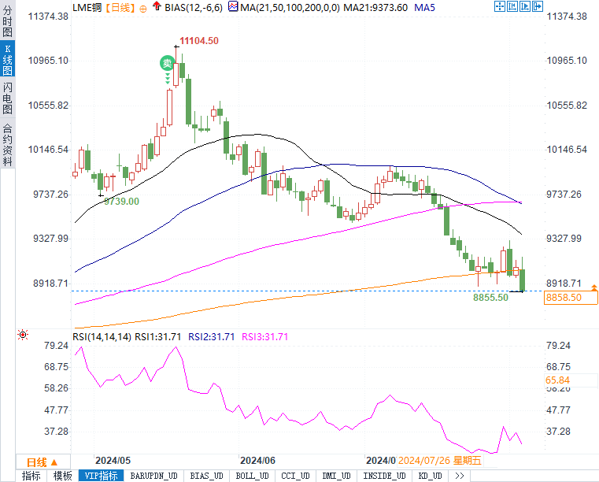Click the orange 8858.50 current price tag
The width and height of the screenshot is (599, 482).
571,298
